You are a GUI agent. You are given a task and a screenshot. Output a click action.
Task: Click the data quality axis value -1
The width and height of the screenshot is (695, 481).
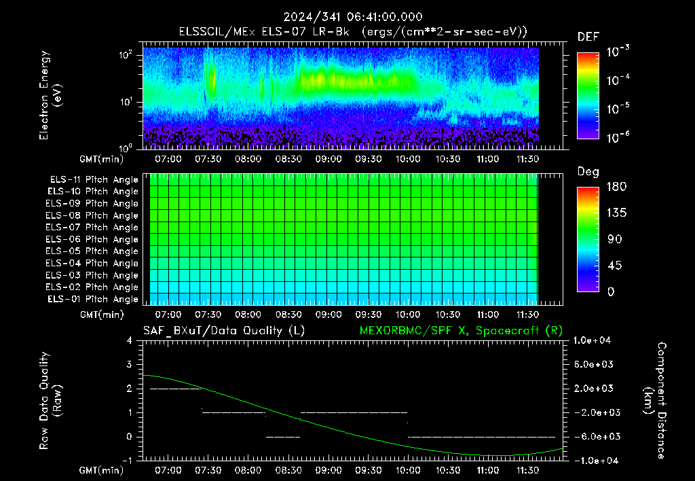[x=127, y=461]
